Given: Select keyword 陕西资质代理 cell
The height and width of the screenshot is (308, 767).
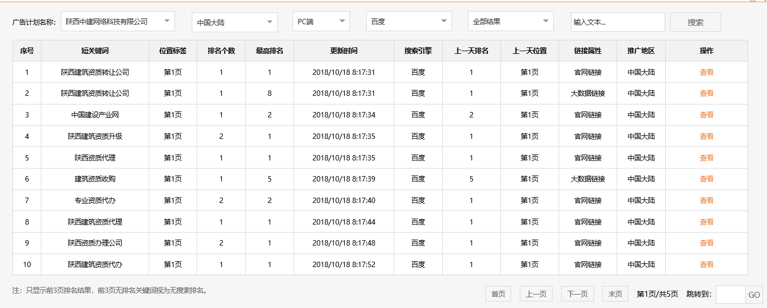Looking at the screenshot, I should tap(95, 158).
